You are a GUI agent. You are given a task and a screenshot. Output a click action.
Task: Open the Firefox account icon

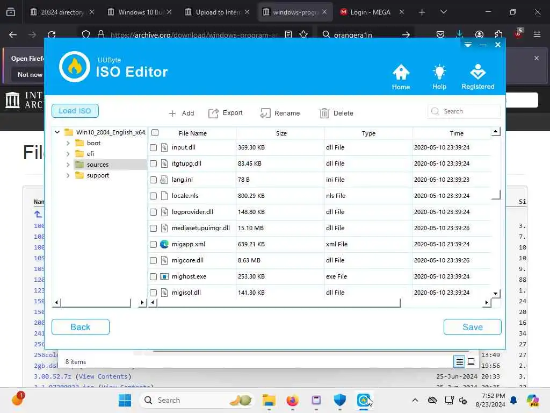[479, 34]
